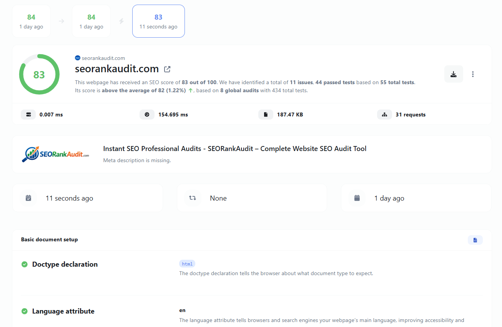Click the refresh icon next to None

(192, 198)
